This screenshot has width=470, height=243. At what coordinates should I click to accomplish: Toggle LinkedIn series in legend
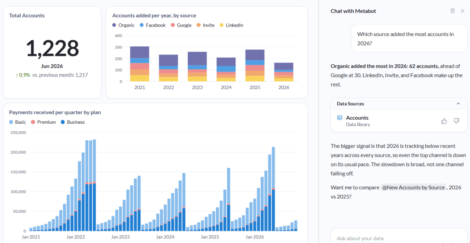point(231,25)
